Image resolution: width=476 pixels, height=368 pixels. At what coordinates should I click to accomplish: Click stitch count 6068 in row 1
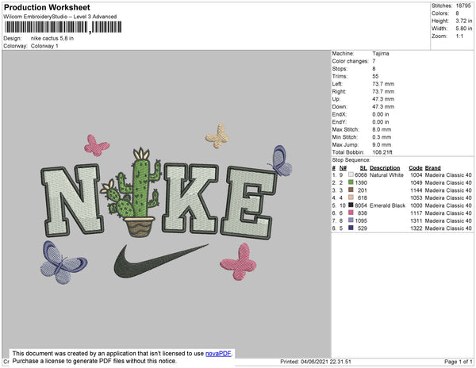pyautogui.click(x=361, y=175)
